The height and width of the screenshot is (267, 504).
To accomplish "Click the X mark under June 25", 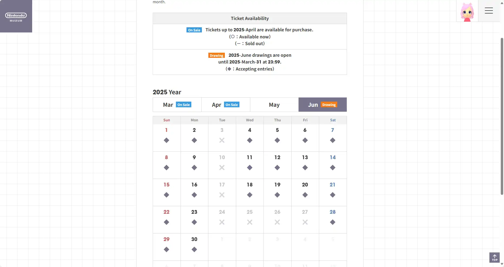I will point(250,222).
